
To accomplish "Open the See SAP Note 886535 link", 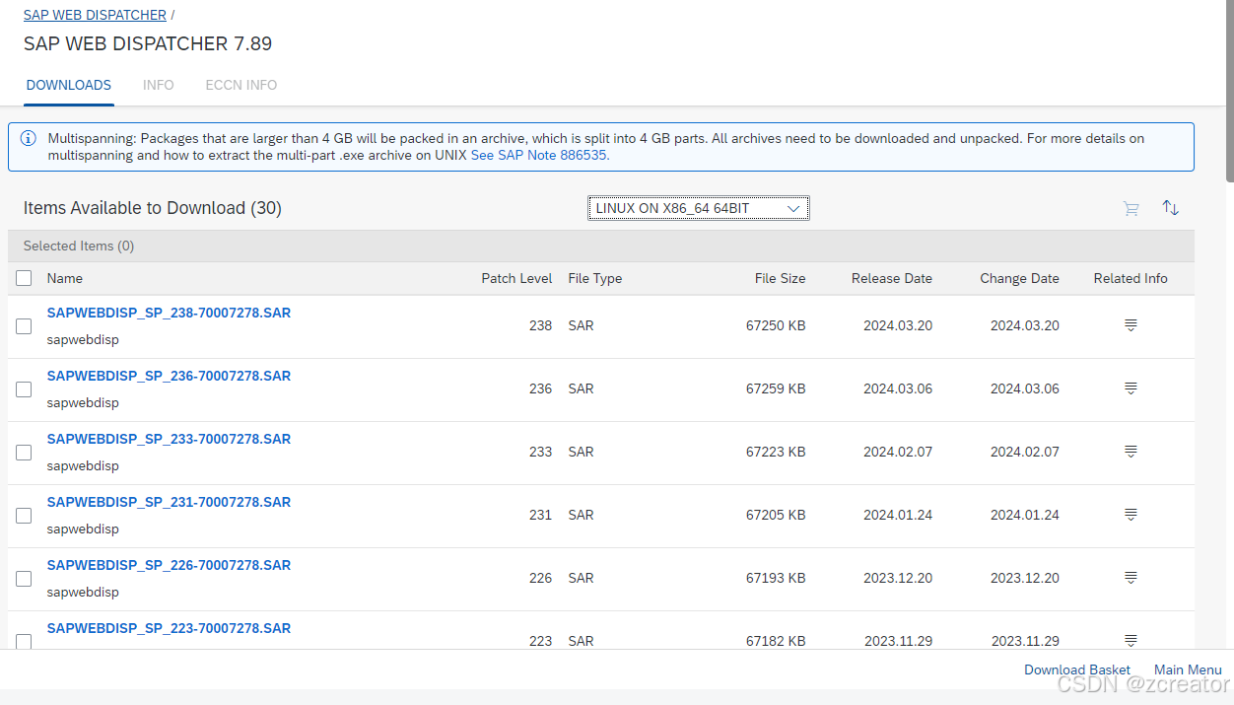I will [x=539, y=155].
